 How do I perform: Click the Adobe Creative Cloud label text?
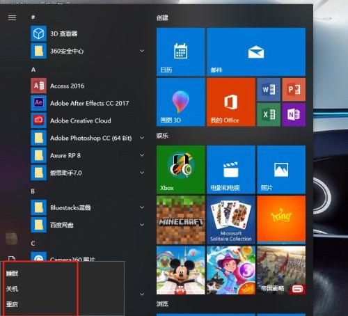point(81,120)
